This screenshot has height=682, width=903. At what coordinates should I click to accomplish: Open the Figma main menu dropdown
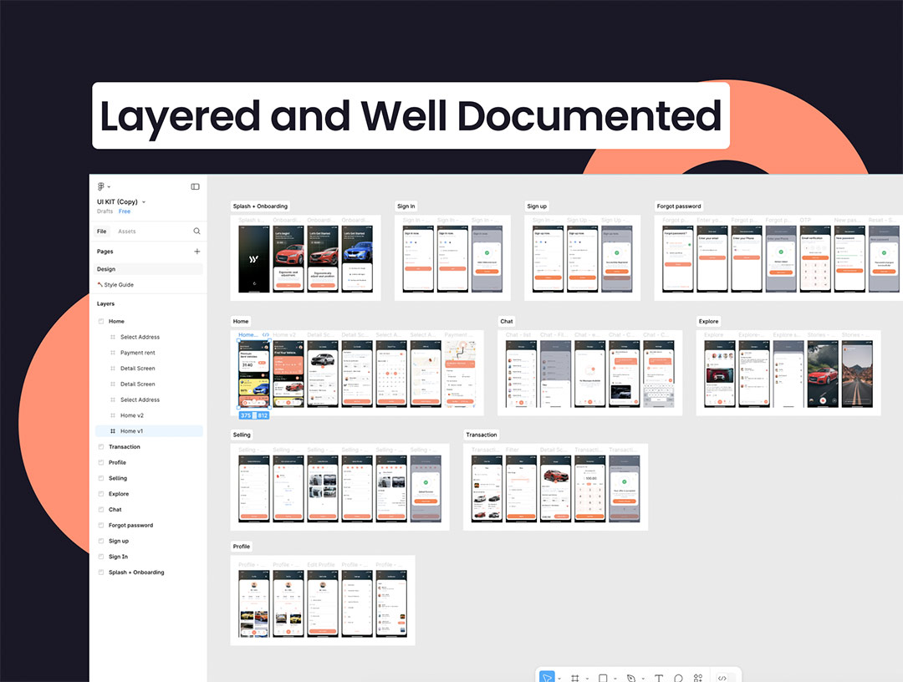(104, 186)
